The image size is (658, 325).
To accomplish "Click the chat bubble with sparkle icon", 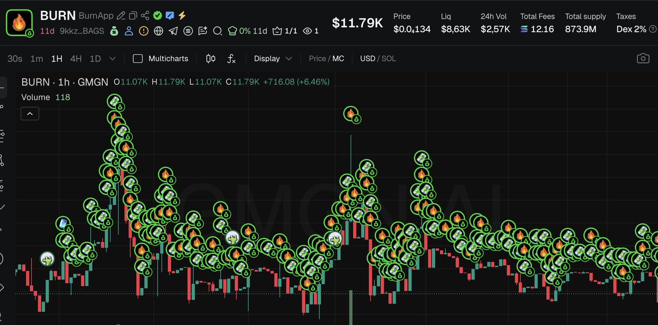I will [x=203, y=31].
